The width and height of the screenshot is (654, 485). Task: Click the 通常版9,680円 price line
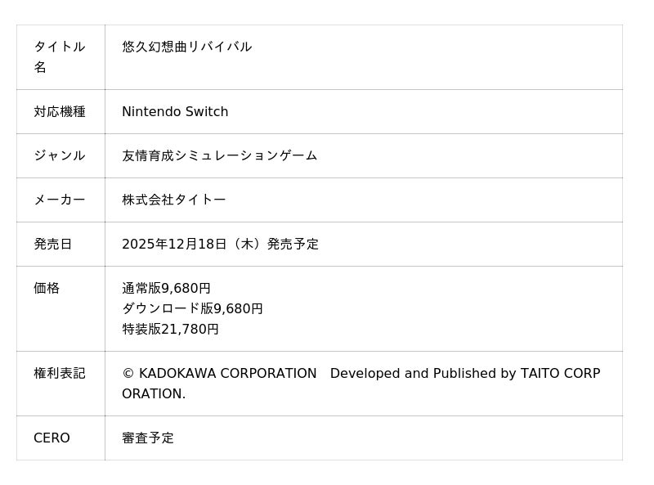(x=166, y=288)
